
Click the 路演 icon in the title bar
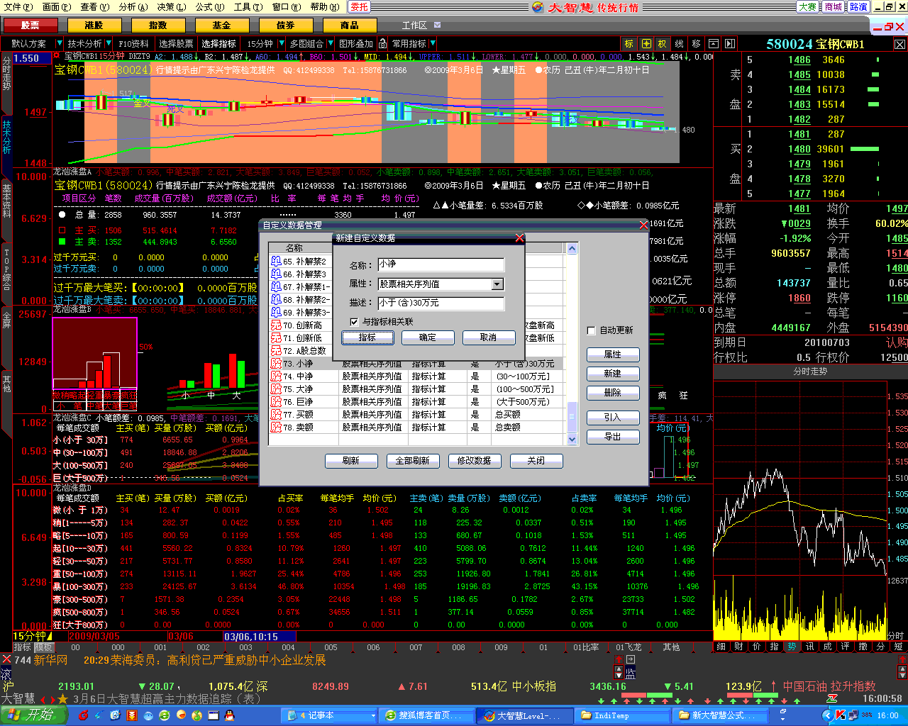point(858,7)
